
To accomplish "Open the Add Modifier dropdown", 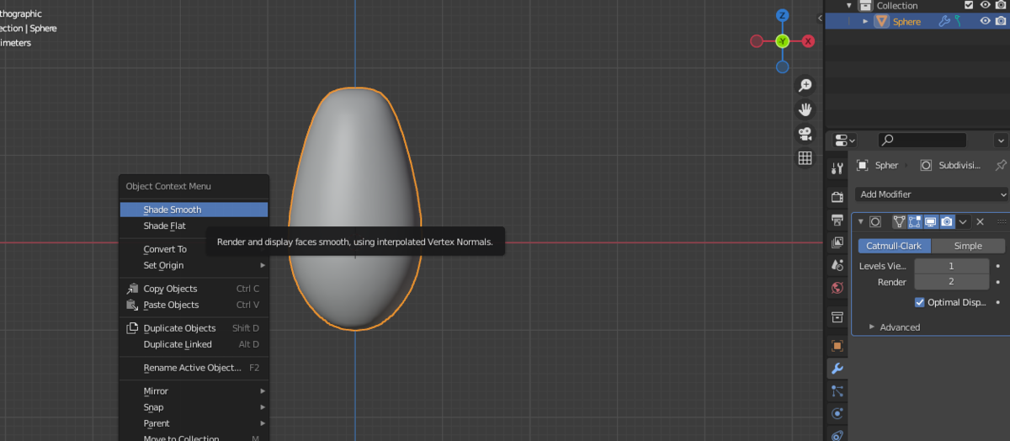I will 932,194.
